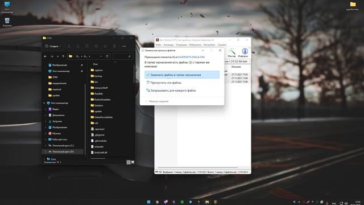Click the Explorer search box
The image size is (364, 205).
pos(123,56)
